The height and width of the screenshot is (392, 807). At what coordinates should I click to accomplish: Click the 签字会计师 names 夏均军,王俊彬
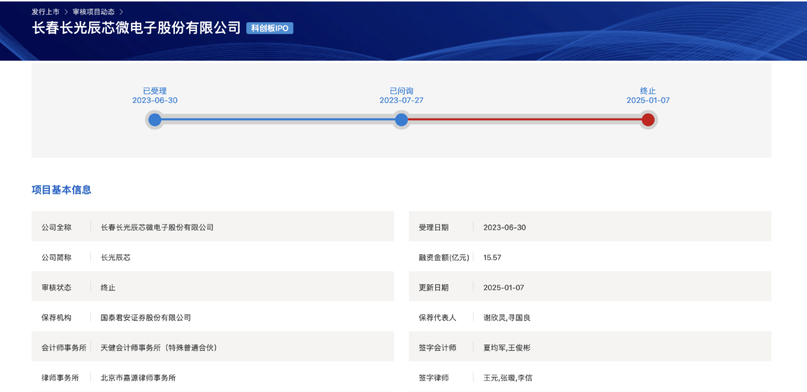[507, 348]
